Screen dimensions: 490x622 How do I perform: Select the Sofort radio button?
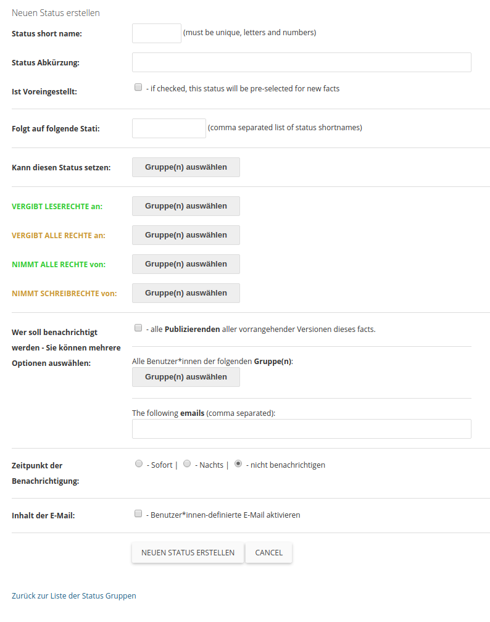[138, 464]
